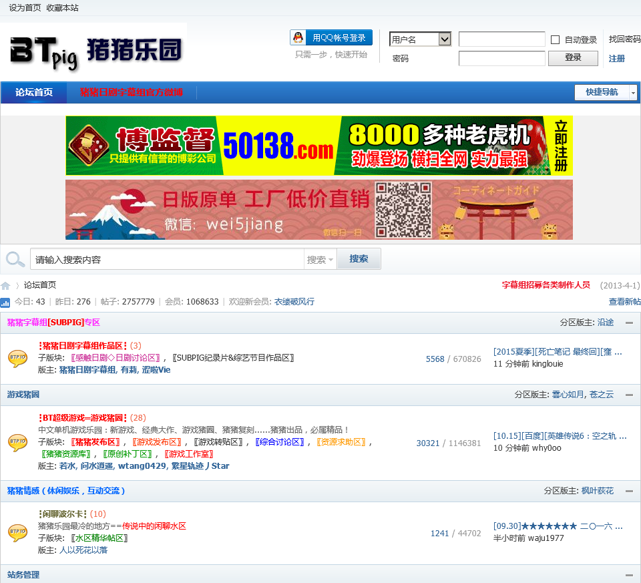Click the 用QQ帐号登录 button
Screen dimensions: 641x583
click(x=331, y=37)
